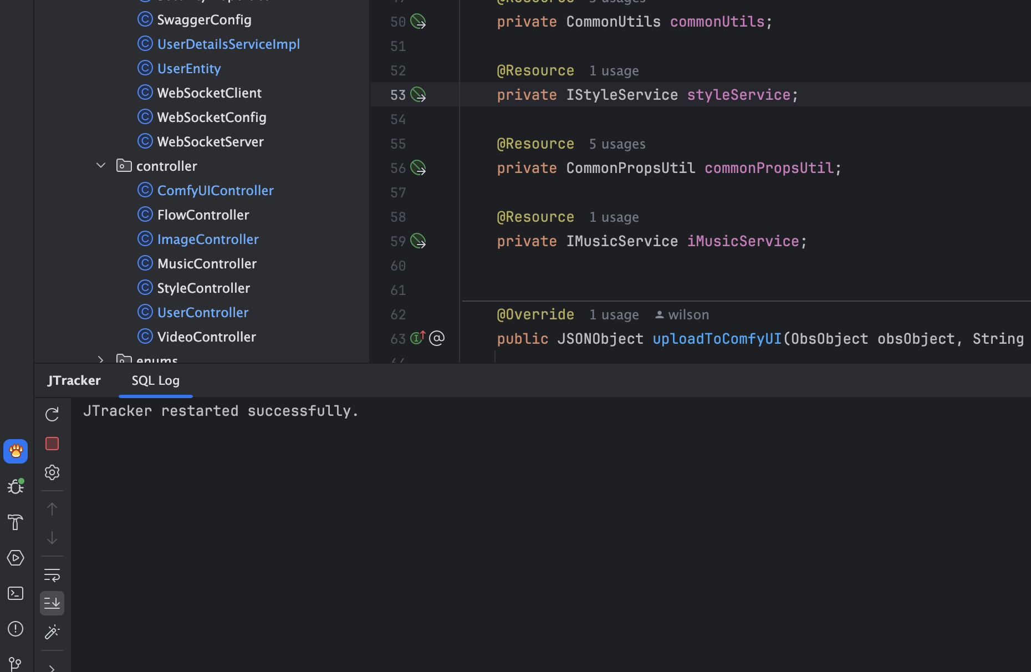Toggle scroll to end in log

[52, 603]
